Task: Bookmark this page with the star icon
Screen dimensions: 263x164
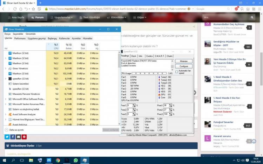Action: coord(33,9)
